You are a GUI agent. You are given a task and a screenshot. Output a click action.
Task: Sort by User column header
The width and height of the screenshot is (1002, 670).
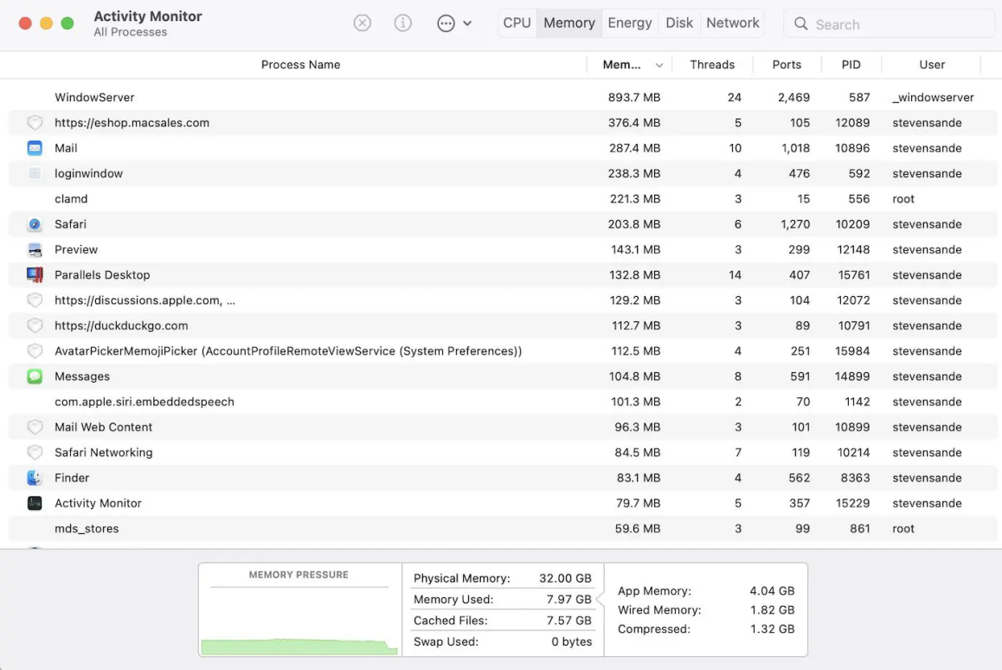932,65
